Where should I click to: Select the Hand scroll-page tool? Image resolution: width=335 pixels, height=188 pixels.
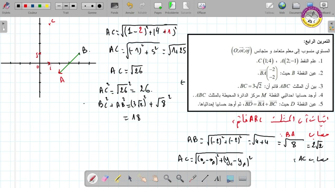pos(155,179)
